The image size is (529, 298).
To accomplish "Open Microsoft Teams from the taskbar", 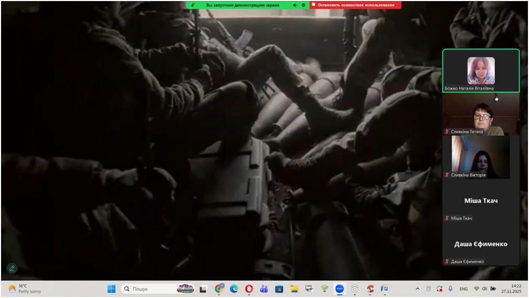I will 264,289.
